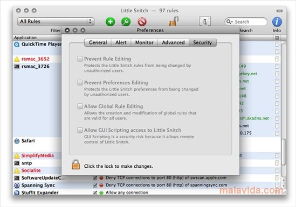Click the SoftwareUpdateC... terminal icon
This screenshot has height=207, width=296.
pos(17,178)
